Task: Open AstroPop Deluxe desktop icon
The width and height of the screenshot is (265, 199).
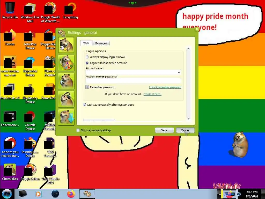Action: [30, 39]
